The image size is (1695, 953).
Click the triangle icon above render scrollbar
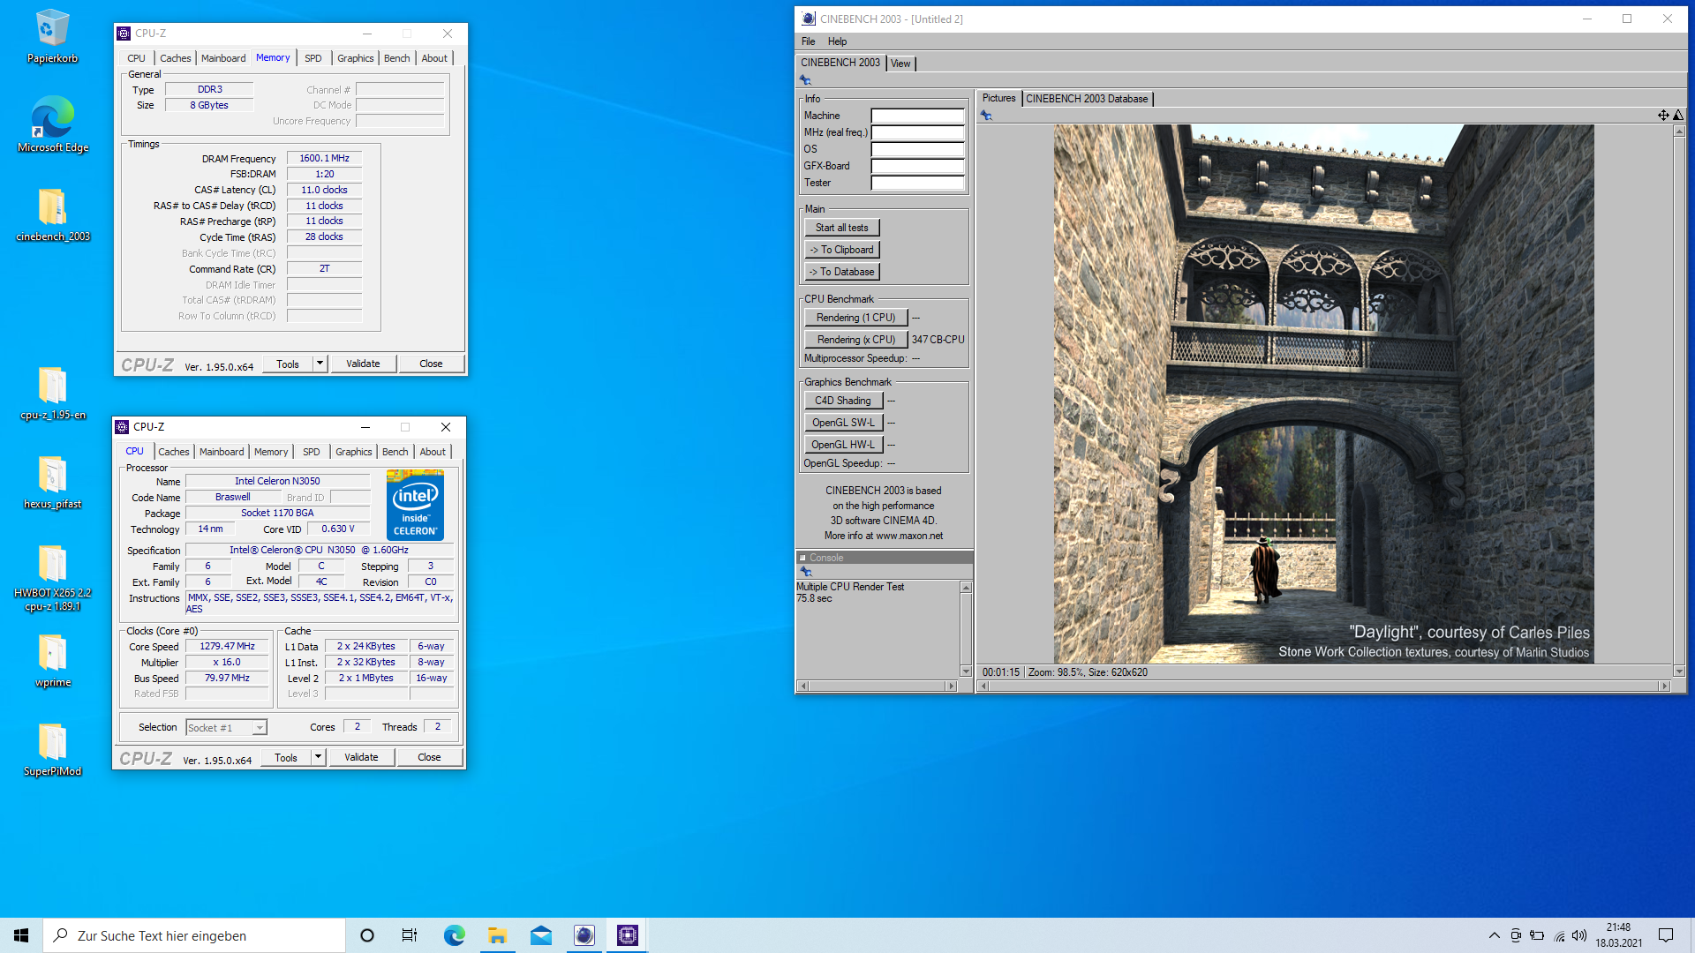(1678, 116)
